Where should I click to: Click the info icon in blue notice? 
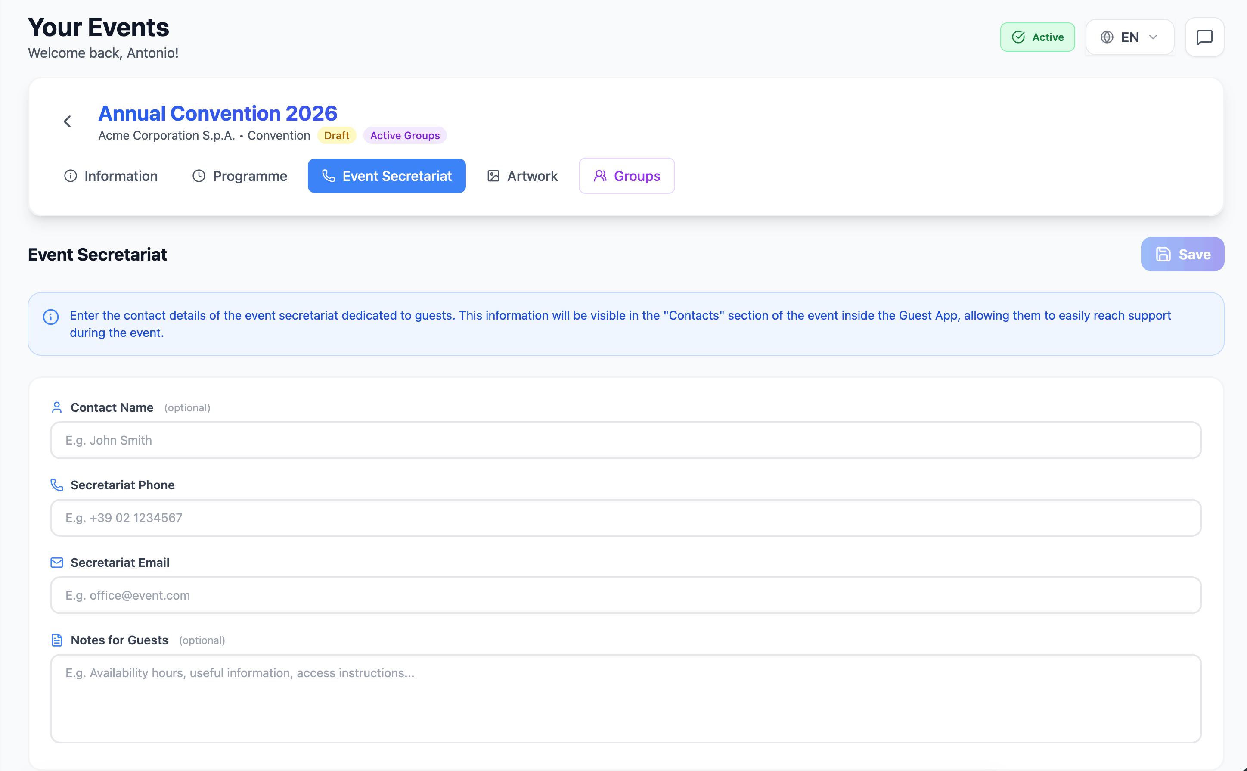coord(50,317)
